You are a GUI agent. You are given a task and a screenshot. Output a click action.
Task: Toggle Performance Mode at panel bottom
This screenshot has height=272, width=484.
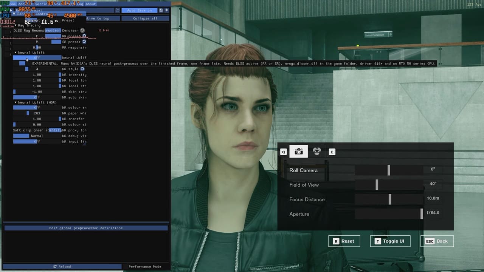145,266
